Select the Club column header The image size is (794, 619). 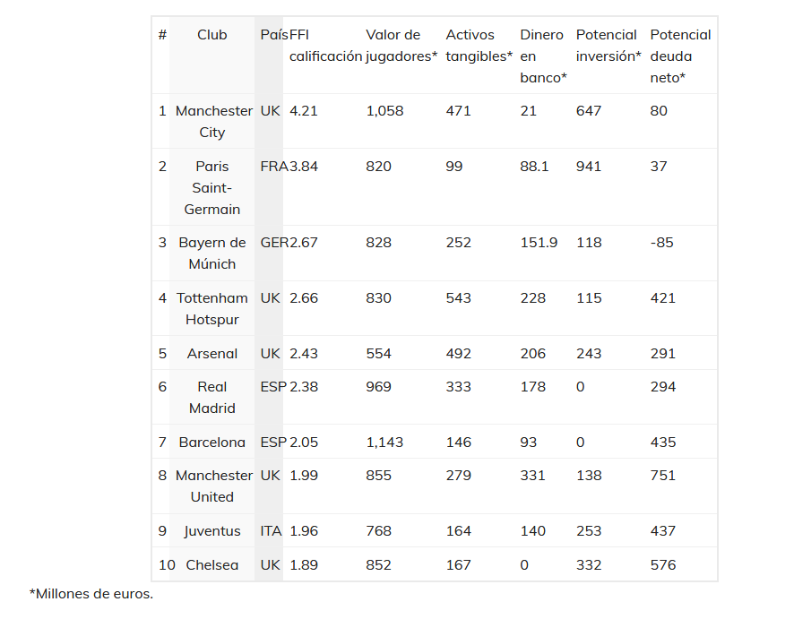click(x=211, y=35)
